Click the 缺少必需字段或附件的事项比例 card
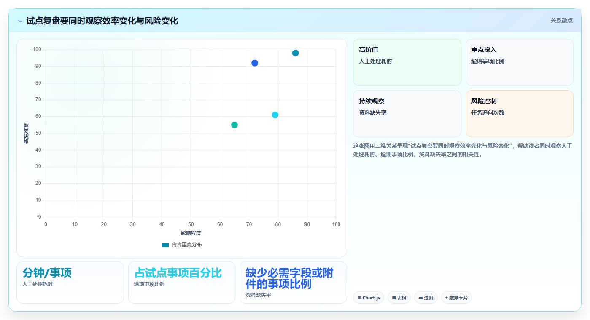 (x=293, y=283)
